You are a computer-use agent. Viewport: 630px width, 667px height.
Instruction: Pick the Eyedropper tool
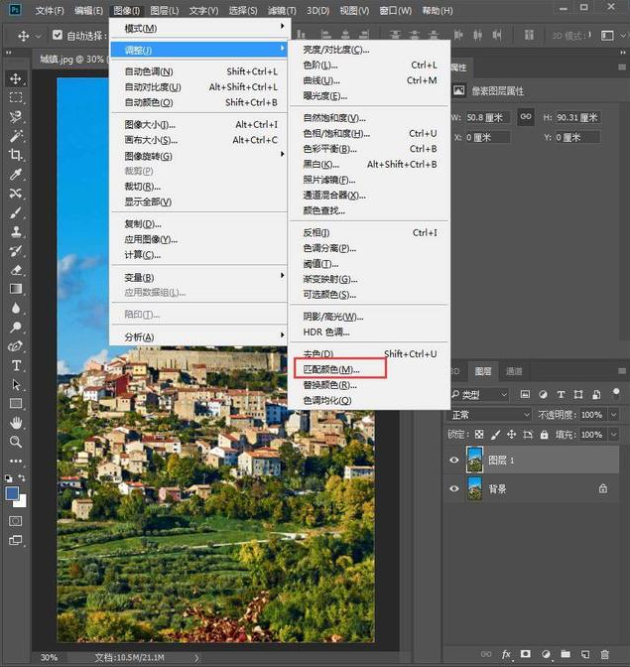16,174
